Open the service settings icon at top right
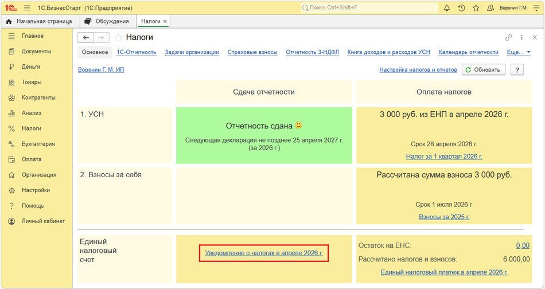Screen dimensions: 545x289 pos(536,7)
